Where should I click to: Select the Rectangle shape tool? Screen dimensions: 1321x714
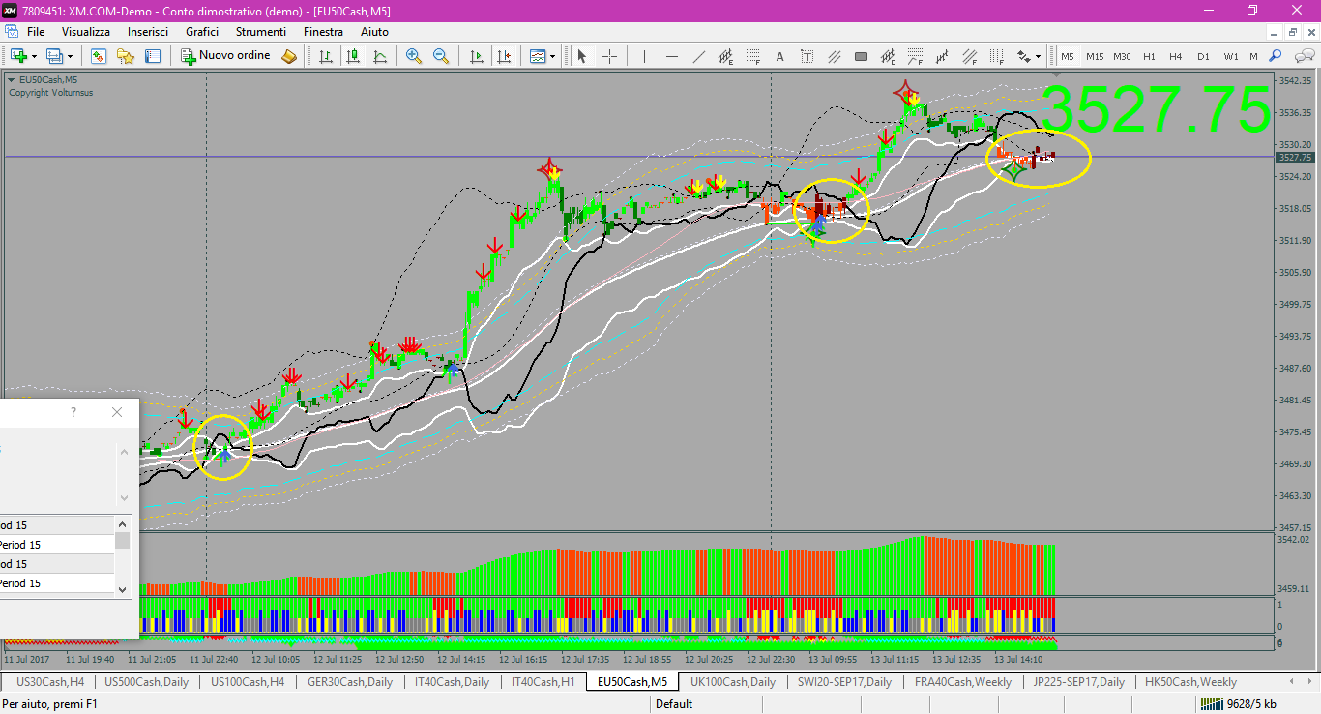coord(861,56)
